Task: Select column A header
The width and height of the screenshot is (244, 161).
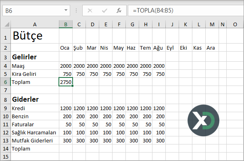Action: [35, 24]
